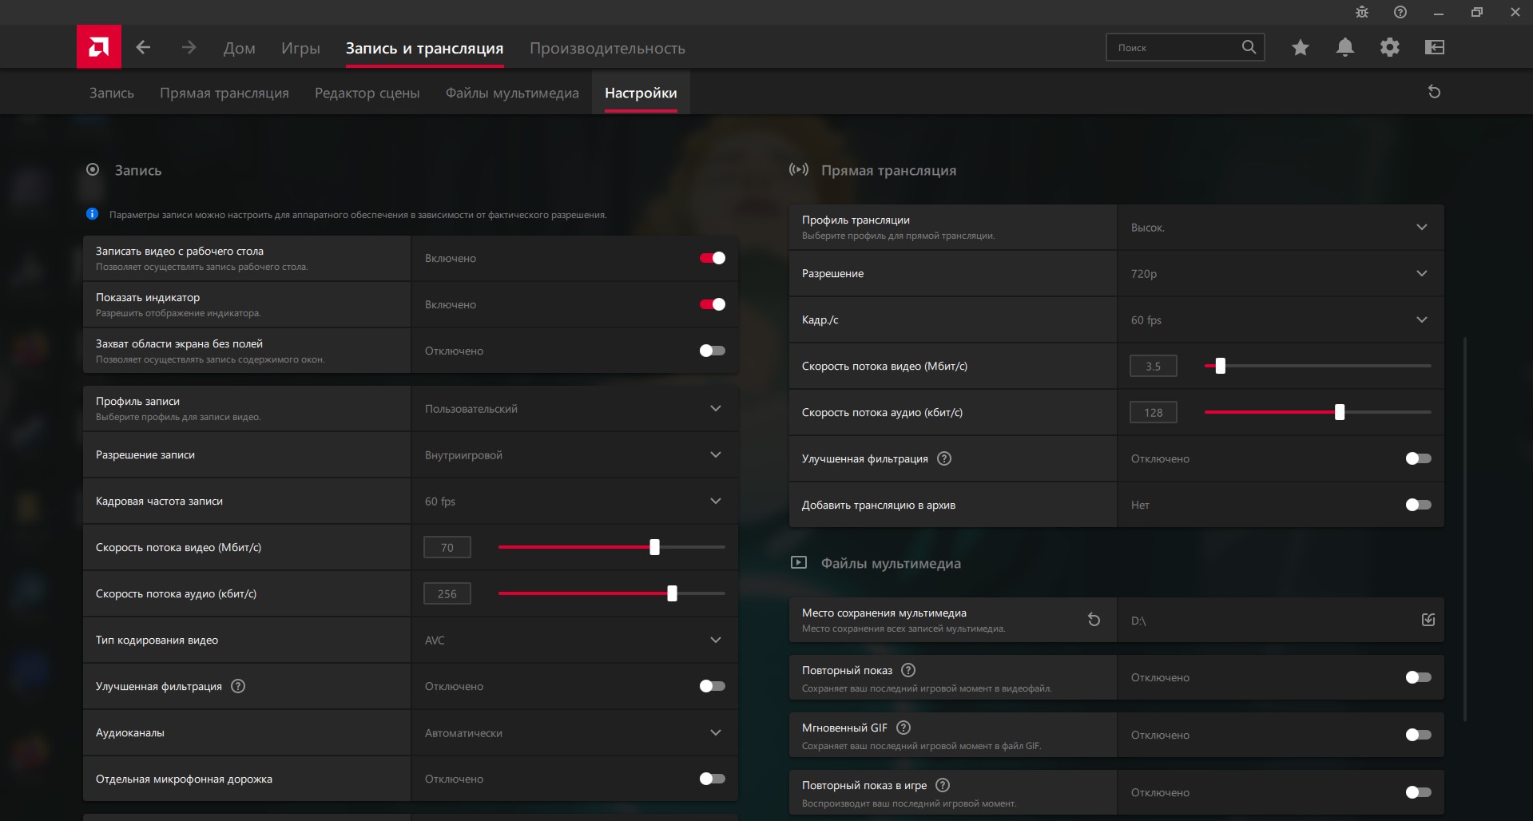Enable borderless region capture toggle
Image resolution: width=1533 pixels, height=821 pixels.
(712, 351)
